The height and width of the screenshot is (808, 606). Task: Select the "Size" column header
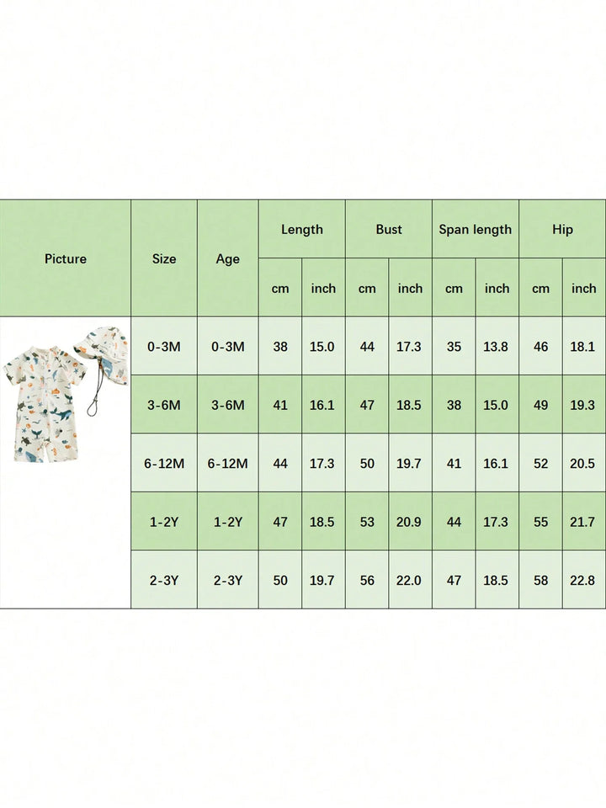[164, 259]
